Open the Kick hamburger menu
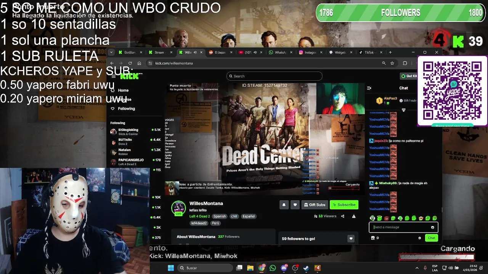488x274 pixels. (x=113, y=76)
